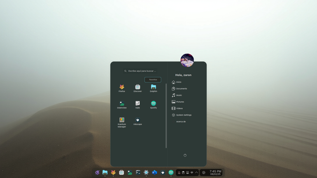This screenshot has width=317, height=178.
Task: Open the Kate editor in favorites
Action: click(x=138, y=105)
